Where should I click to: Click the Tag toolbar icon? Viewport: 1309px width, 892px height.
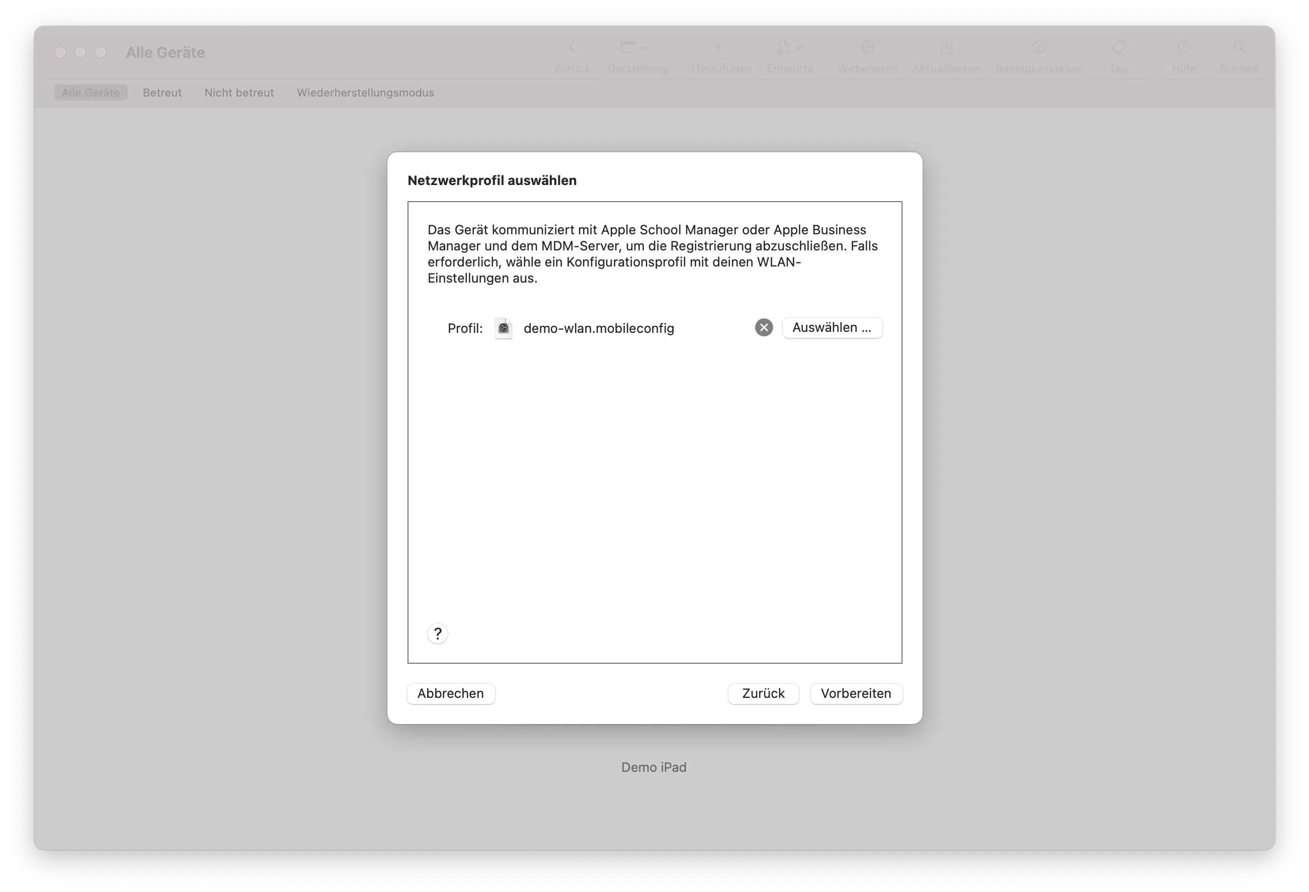point(1119,47)
